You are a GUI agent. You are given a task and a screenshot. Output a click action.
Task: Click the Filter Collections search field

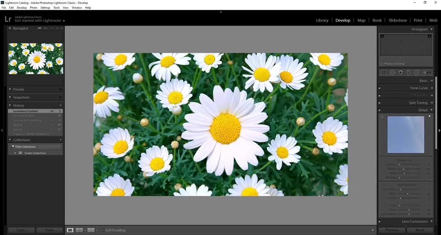click(35, 146)
